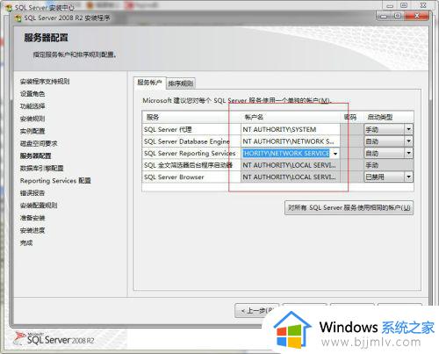Click the 启动类型 column header
Screen dimensions: 439x354
click(x=388, y=117)
